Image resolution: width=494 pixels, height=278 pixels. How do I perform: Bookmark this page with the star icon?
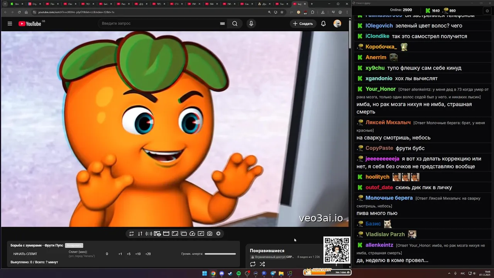pos(282,12)
